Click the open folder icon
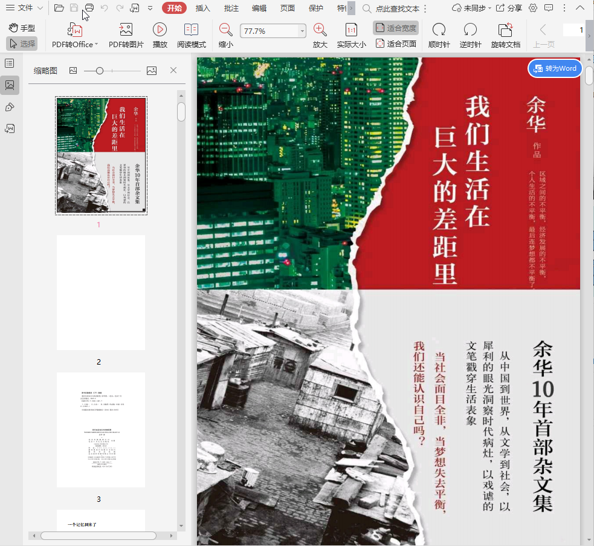The height and width of the screenshot is (546, 594). (x=59, y=8)
